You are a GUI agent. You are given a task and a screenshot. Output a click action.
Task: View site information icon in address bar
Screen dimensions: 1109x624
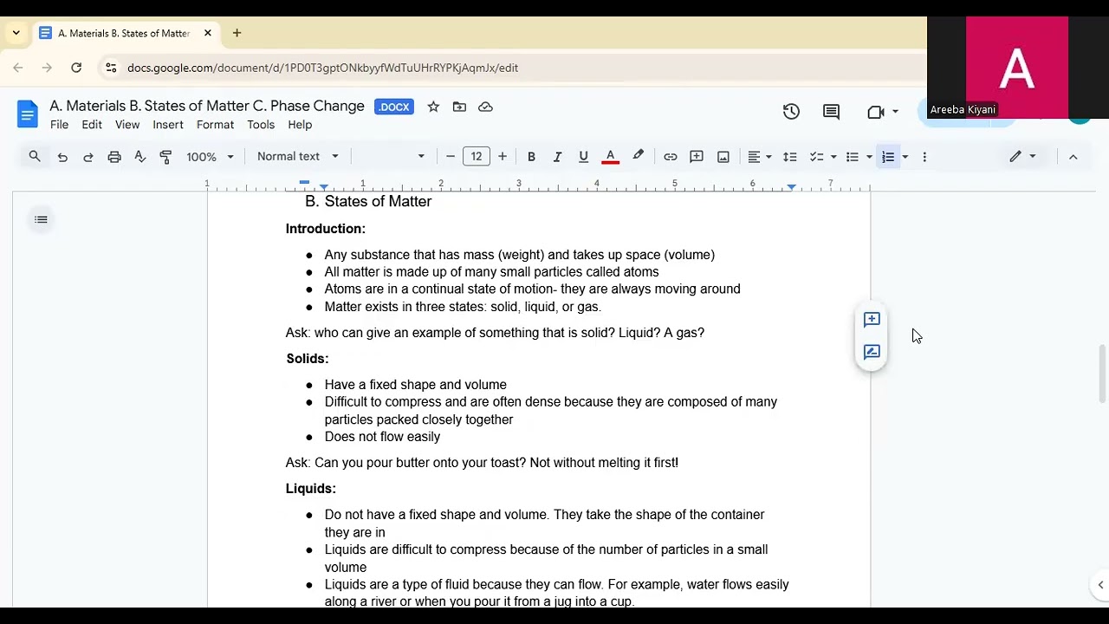pyautogui.click(x=110, y=68)
